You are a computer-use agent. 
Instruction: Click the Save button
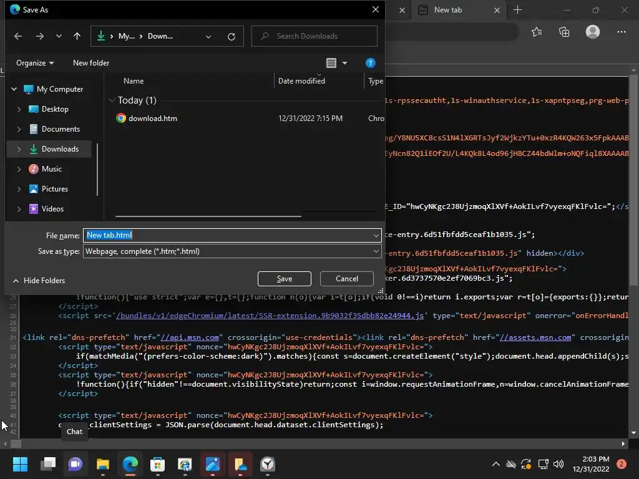click(285, 279)
